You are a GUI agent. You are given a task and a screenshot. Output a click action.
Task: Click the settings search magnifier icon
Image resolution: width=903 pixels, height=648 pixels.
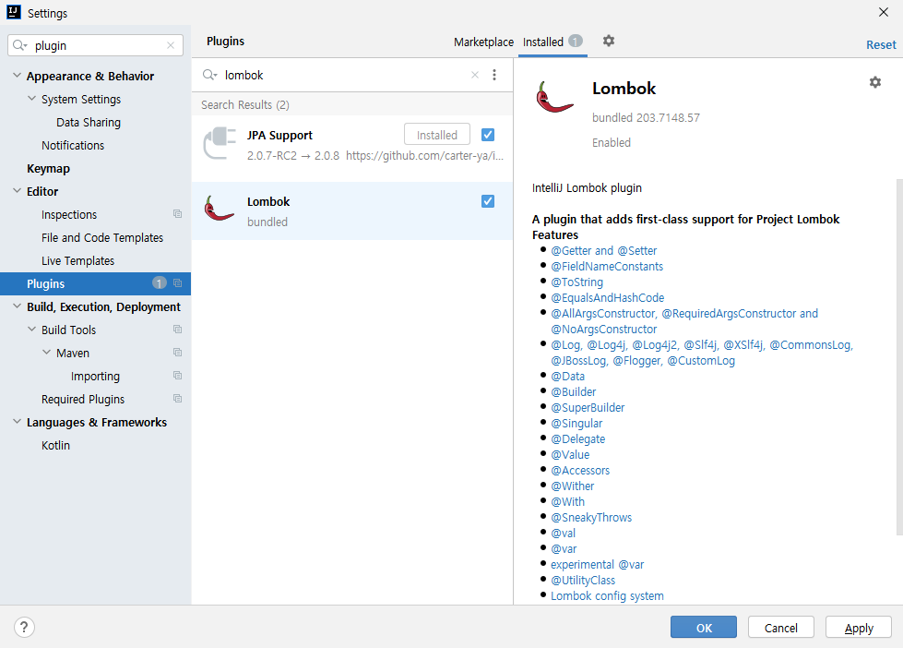(x=19, y=45)
